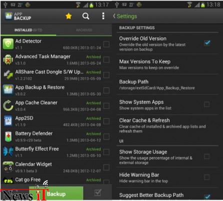This screenshot has height=201, width=223.
Task: Tap the green Backup button
Action: 56,194
